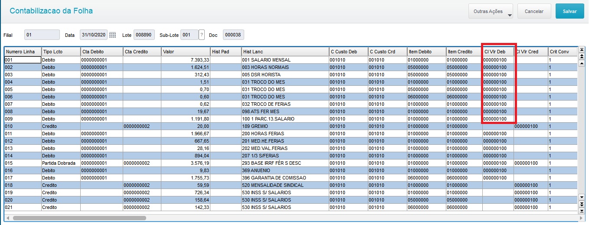Click the Doc field 000038
Viewport: 589px width, 225px height.
pos(233,35)
